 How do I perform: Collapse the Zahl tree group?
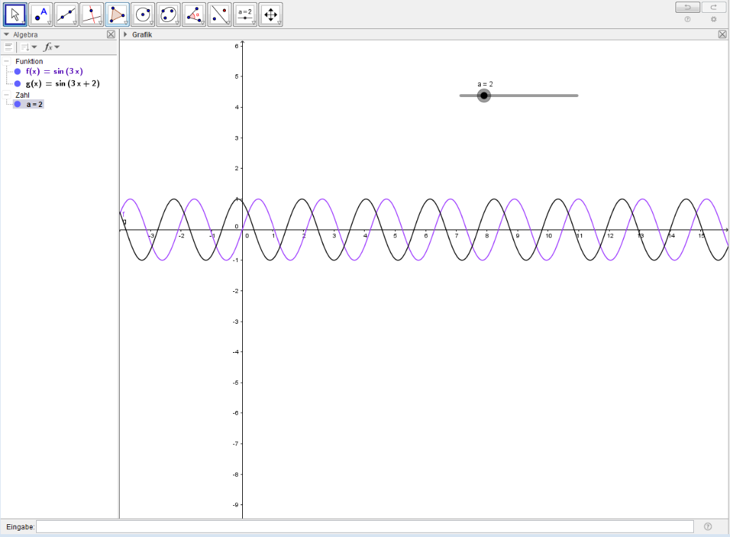[x=6, y=94]
